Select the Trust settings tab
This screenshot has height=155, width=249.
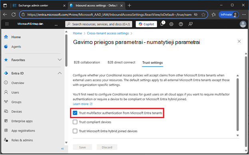tap(152, 63)
